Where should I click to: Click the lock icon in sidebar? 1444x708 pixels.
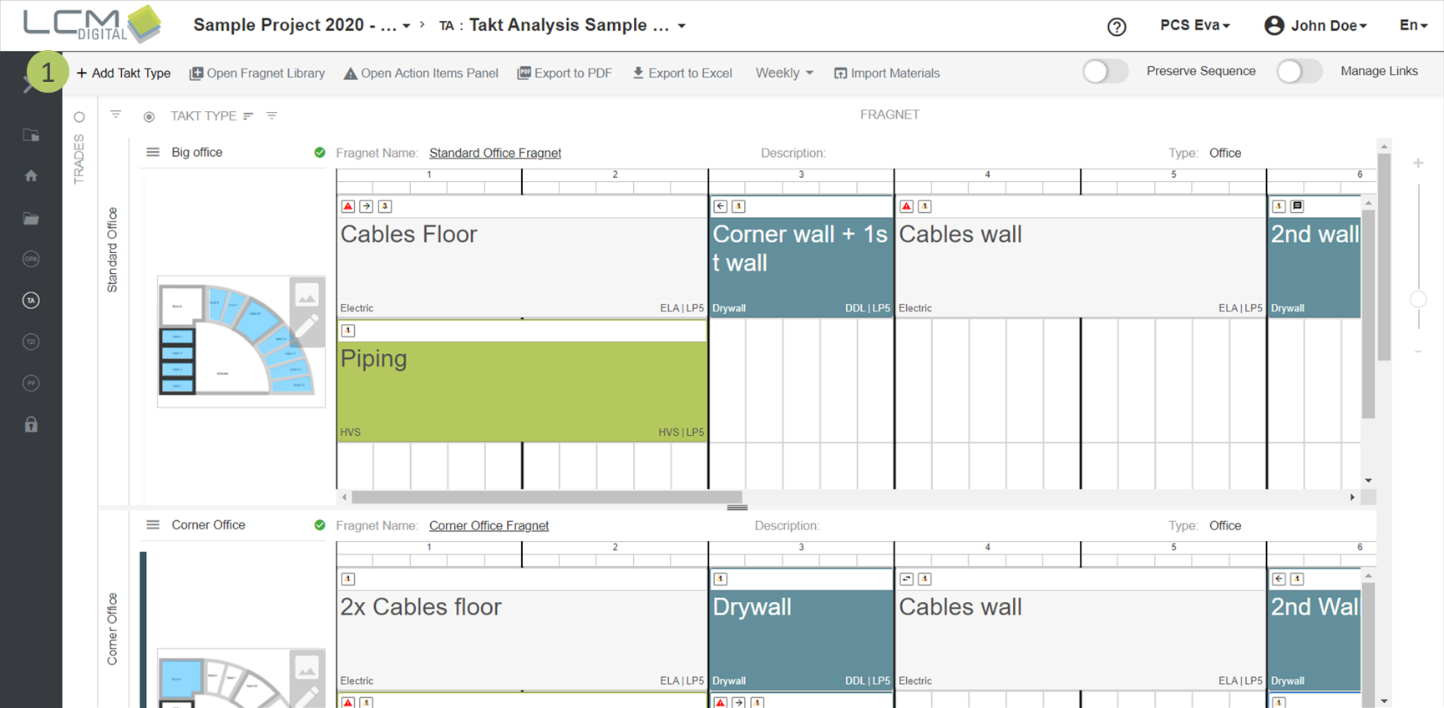[x=31, y=425]
